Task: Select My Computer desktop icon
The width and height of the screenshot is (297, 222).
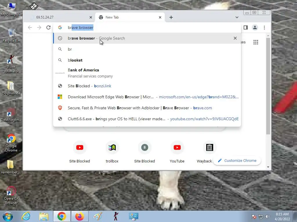Action: pyautogui.click(x=11, y=10)
